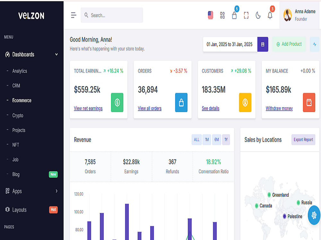Click the green dollar earnings icon
This screenshot has height=240, width=321.
[117, 102]
